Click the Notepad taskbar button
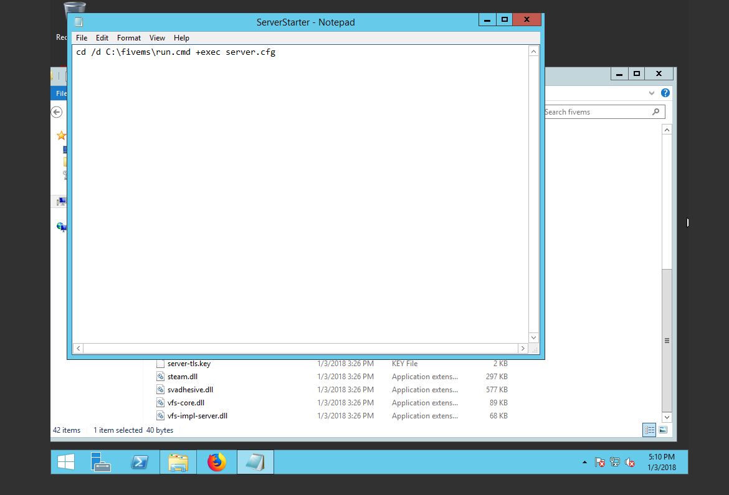 pyautogui.click(x=255, y=462)
